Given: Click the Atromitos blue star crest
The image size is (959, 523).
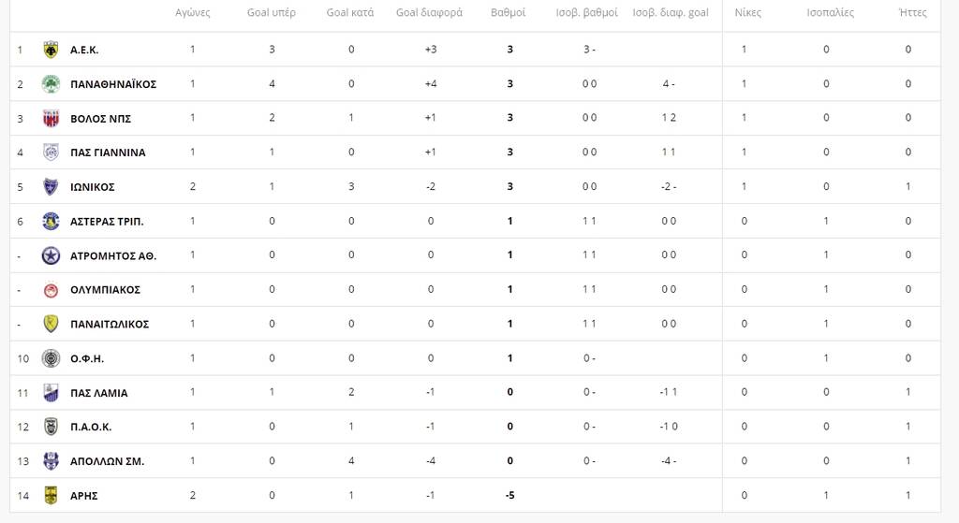Looking at the screenshot, I should [x=51, y=255].
